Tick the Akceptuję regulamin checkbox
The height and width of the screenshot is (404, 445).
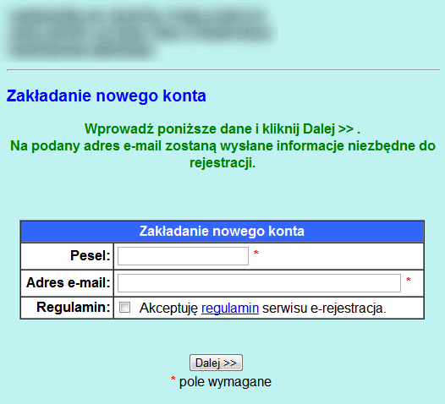point(125,308)
